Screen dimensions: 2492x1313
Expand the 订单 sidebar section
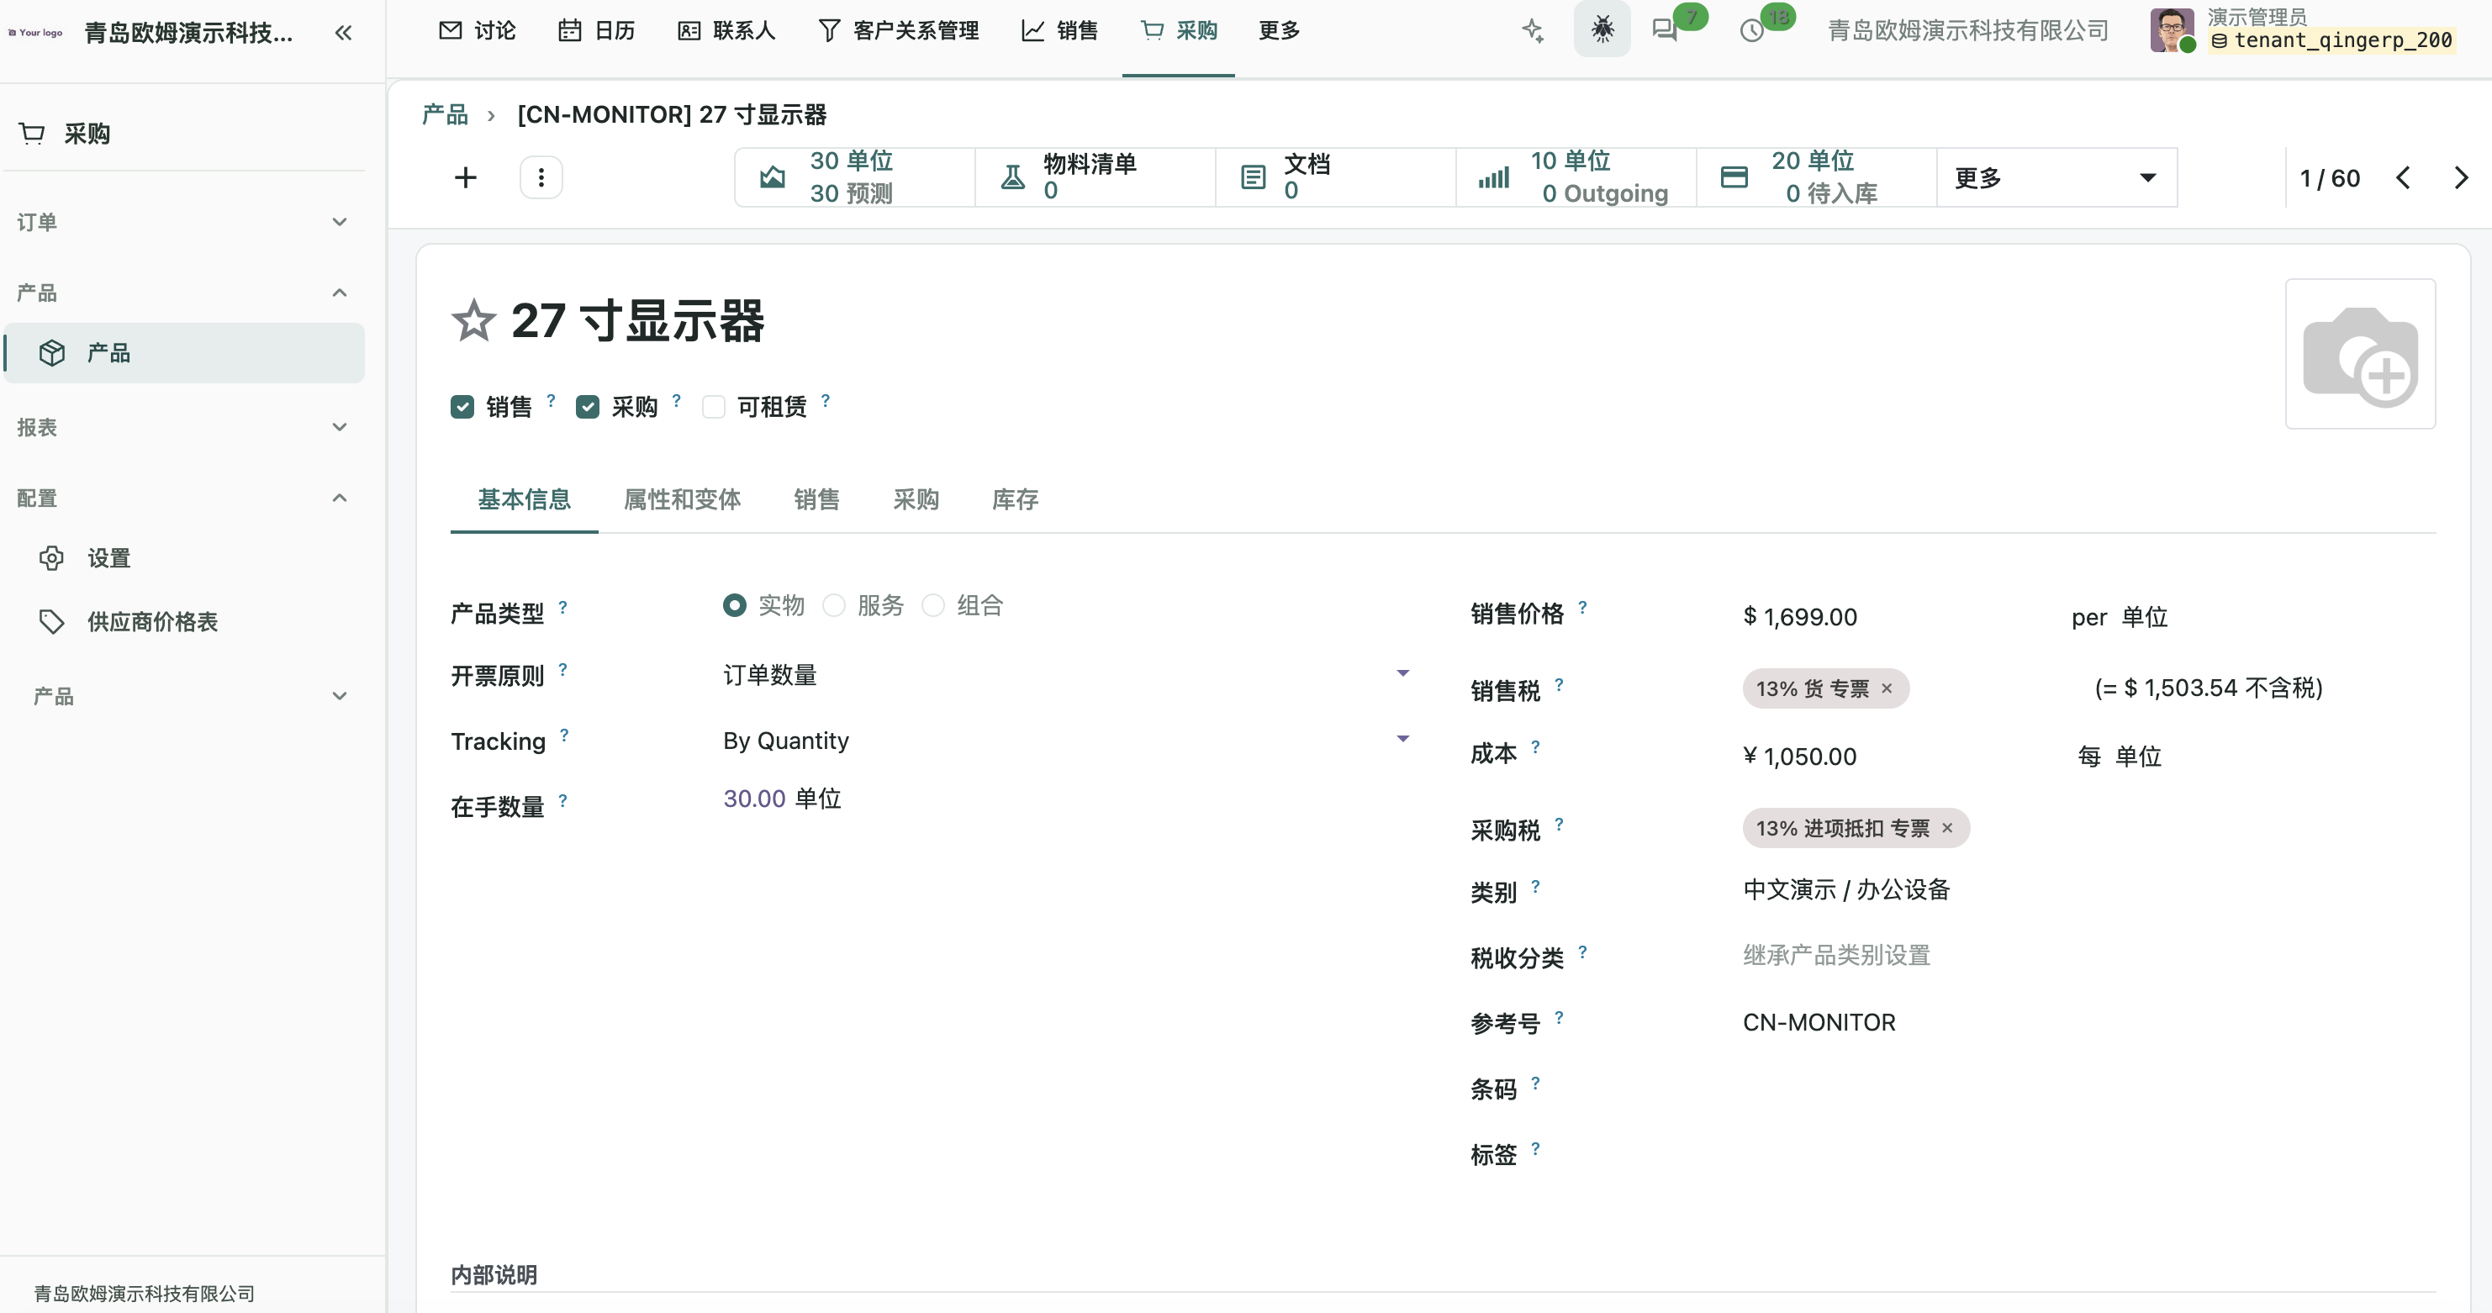point(184,223)
